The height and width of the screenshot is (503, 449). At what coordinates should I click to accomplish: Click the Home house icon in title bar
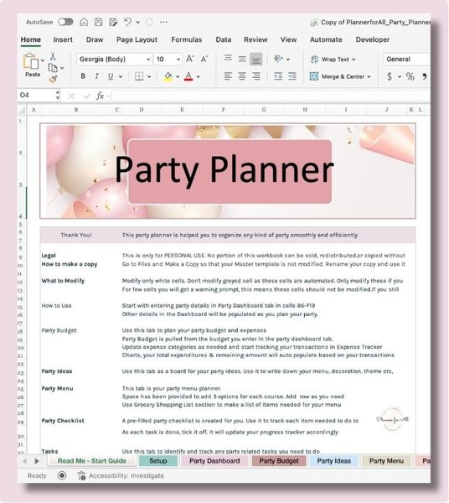(x=84, y=22)
